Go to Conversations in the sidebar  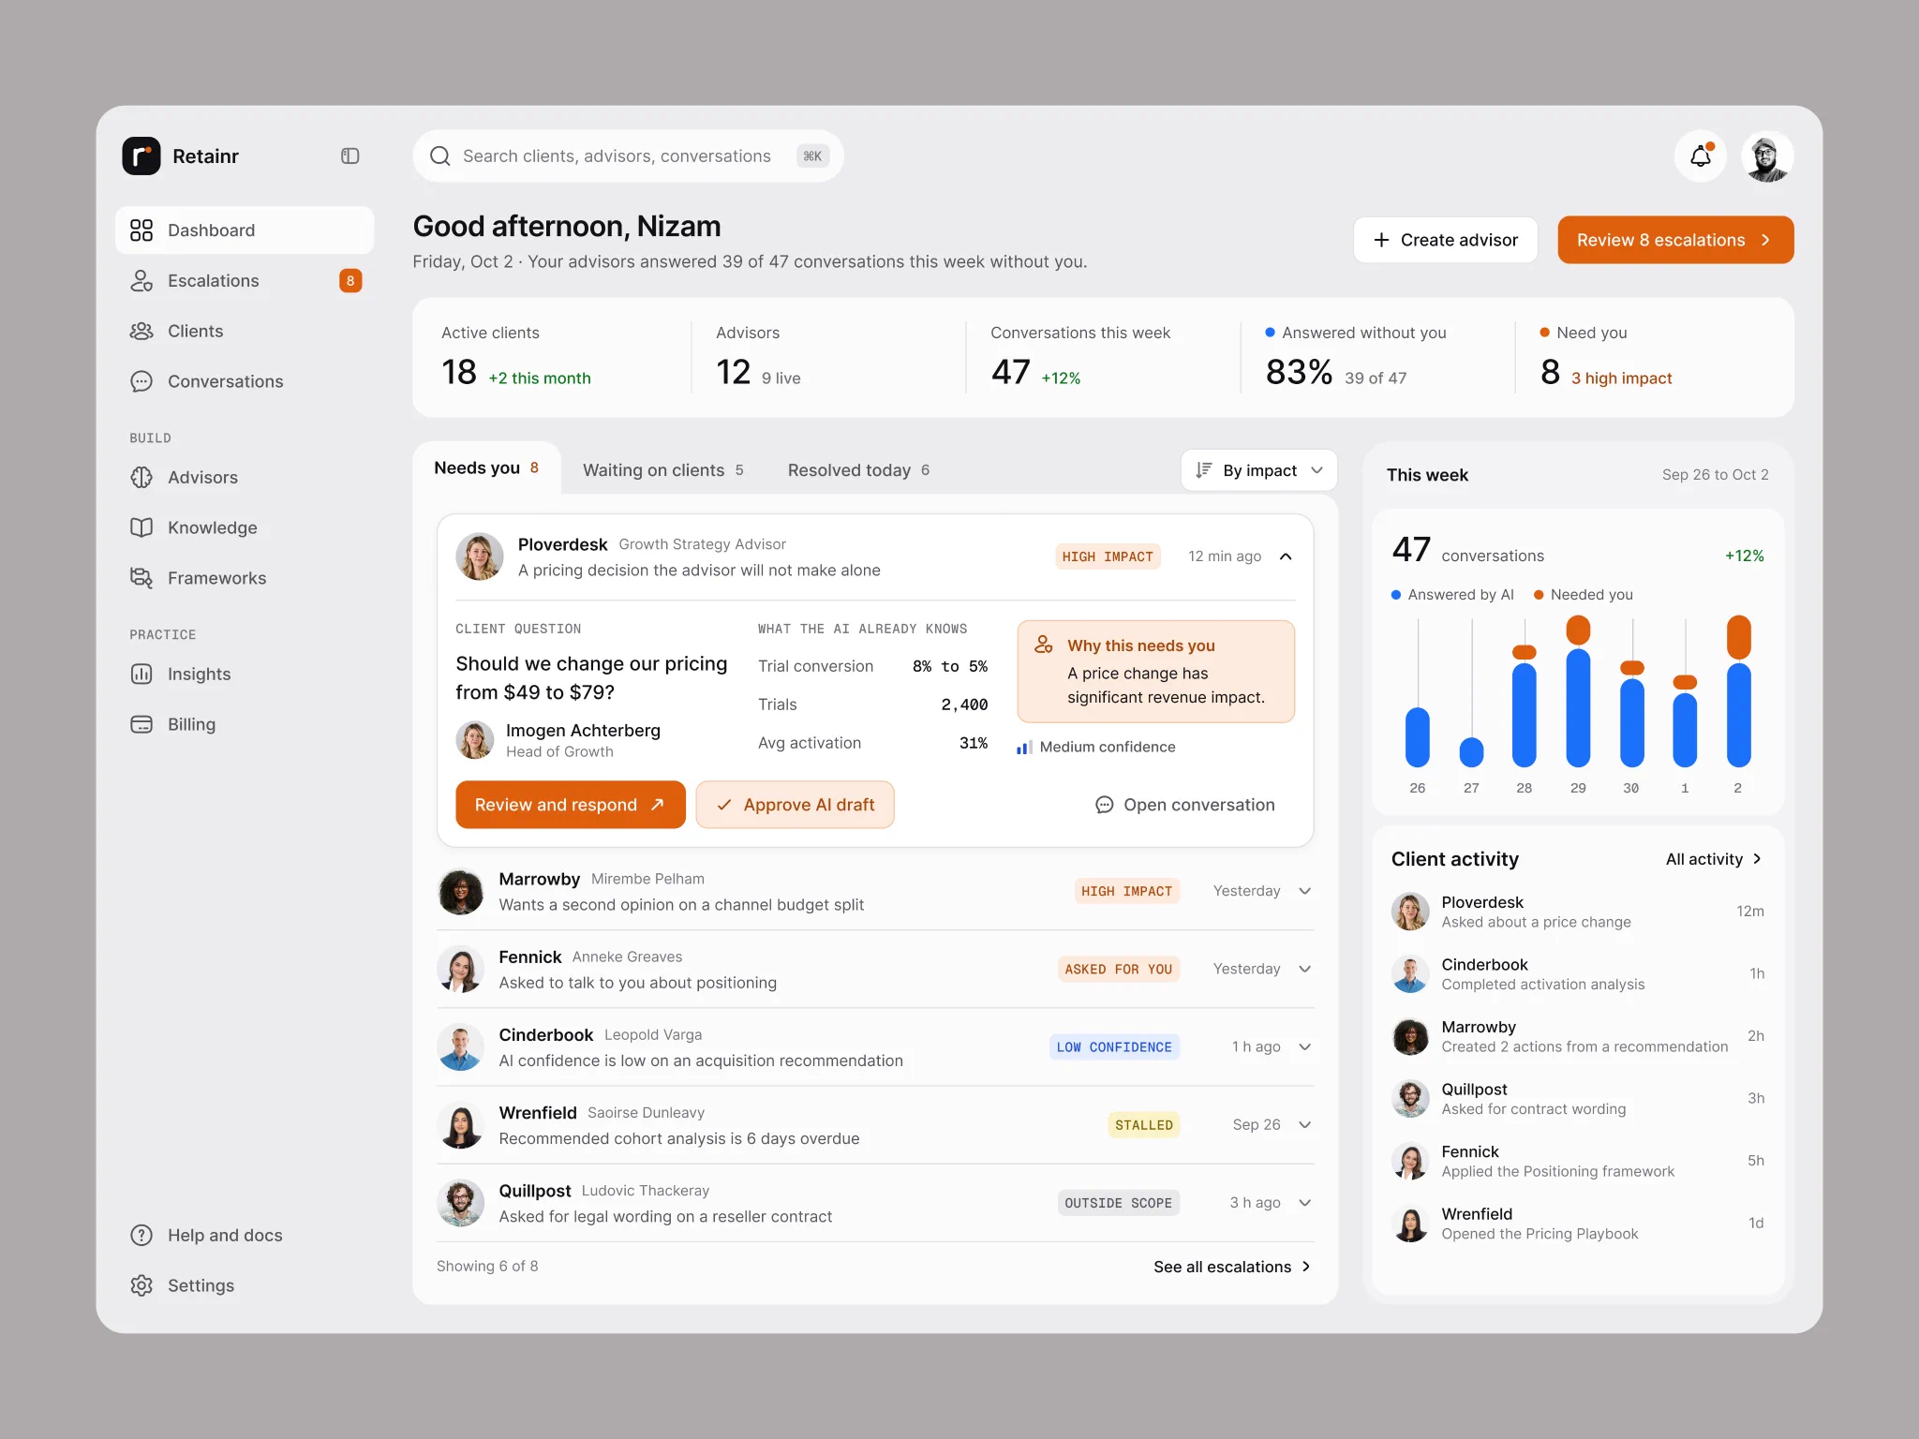245,381
